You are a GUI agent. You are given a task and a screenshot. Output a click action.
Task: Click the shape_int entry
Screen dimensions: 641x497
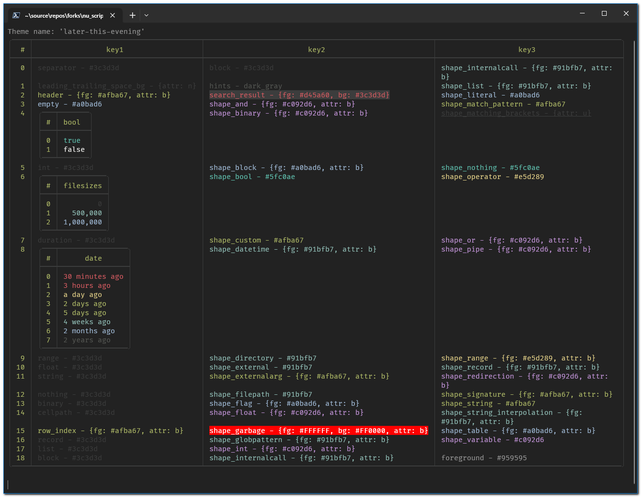282,449
